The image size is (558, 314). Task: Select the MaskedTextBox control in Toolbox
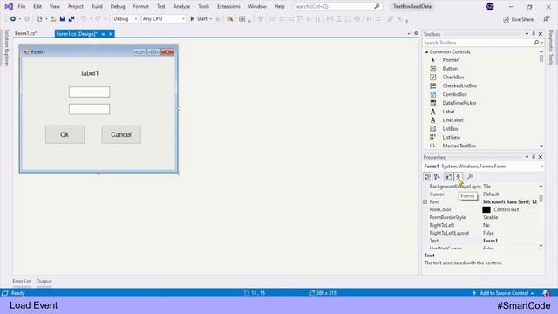[x=459, y=146]
